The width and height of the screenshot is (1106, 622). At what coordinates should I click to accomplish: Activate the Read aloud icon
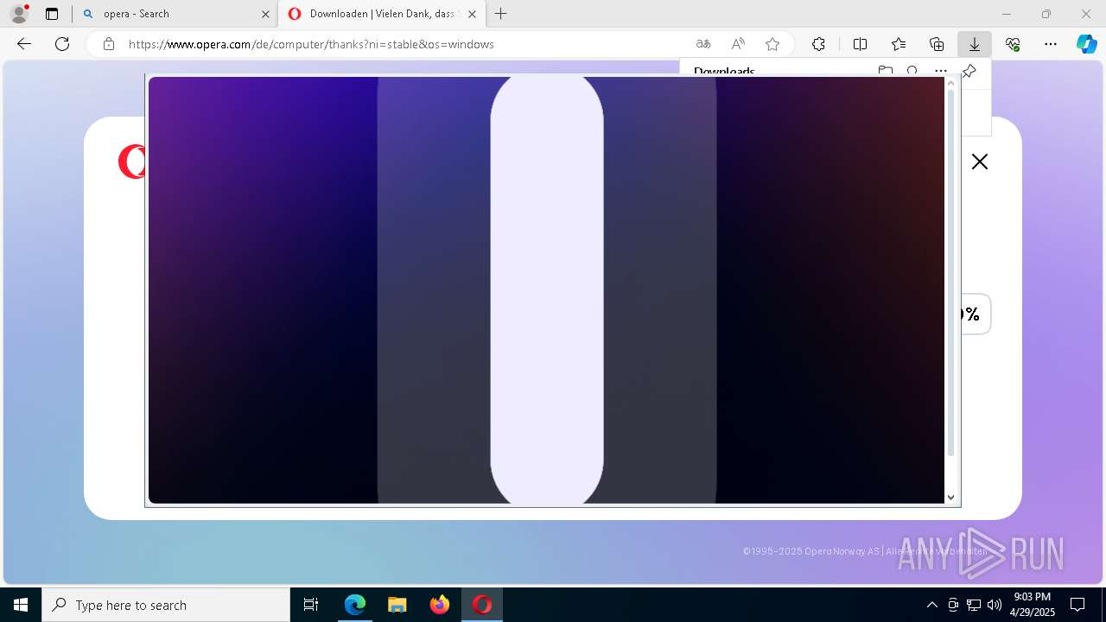[x=738, y=44]
